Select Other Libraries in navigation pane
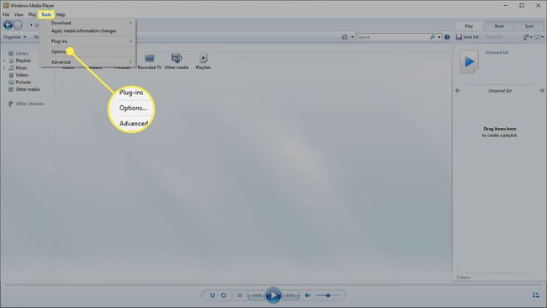This screenshot has height=308, width=547. pos(26,104)
